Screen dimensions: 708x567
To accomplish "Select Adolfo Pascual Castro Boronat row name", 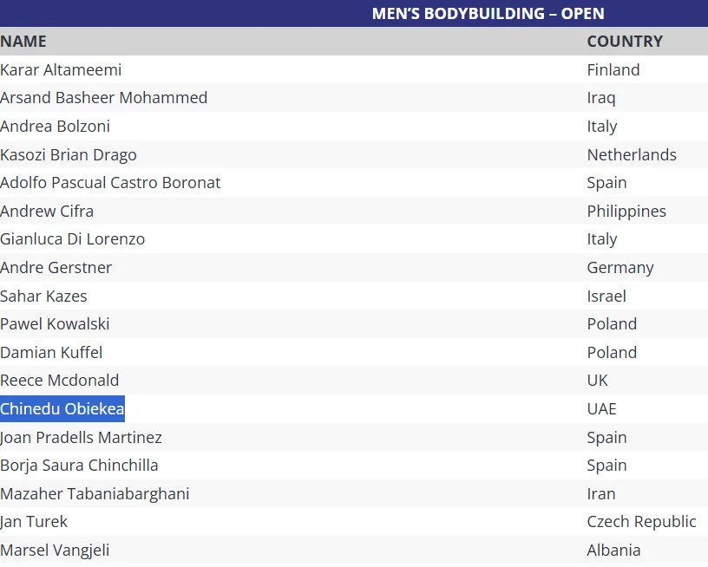I will point(110,182).
